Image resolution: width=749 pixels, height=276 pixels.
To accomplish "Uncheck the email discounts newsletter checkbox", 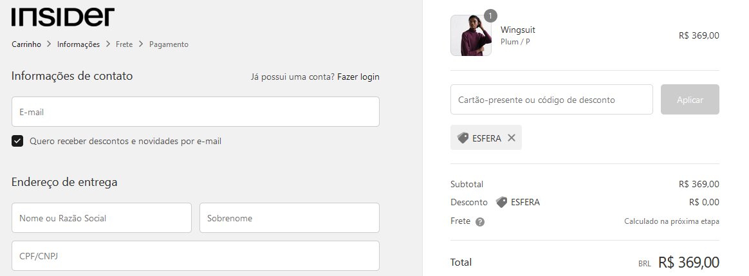I will (x=17, y=141).
